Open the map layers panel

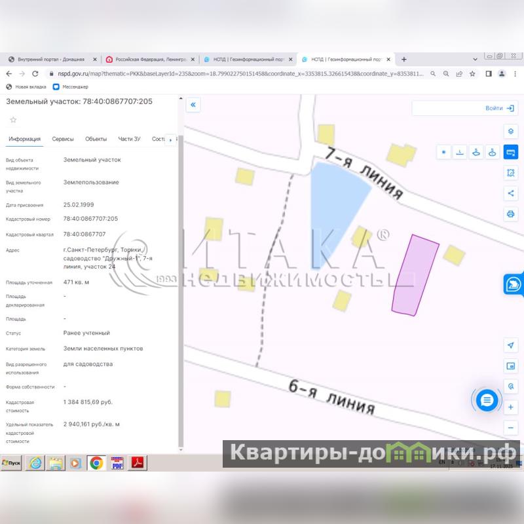coord(510,130)
